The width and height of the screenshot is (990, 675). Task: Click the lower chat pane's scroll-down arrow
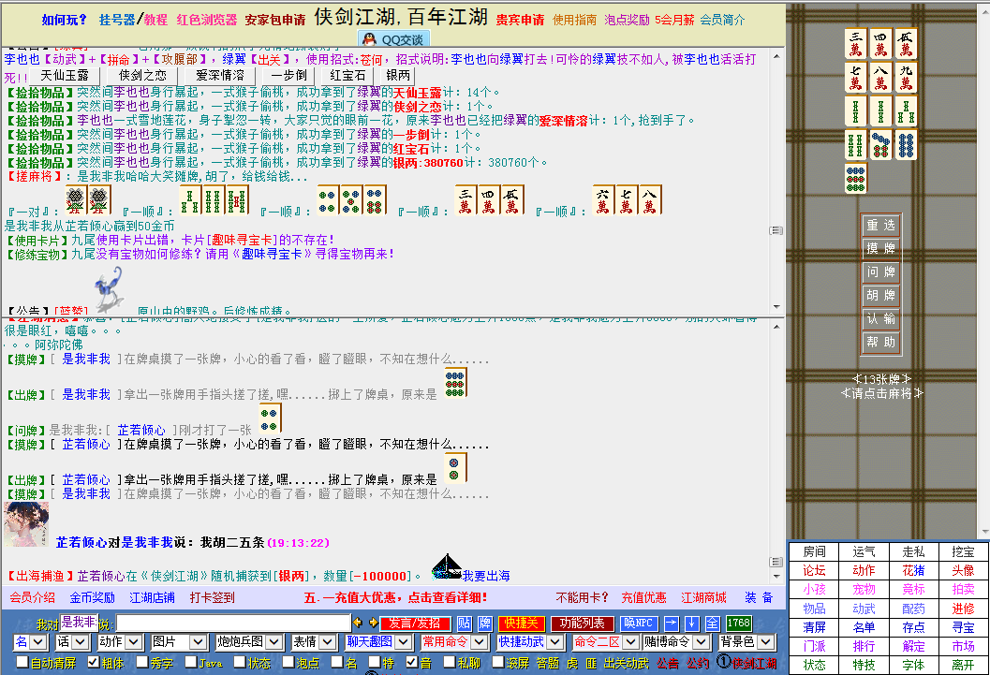click(x=776, y=577)
